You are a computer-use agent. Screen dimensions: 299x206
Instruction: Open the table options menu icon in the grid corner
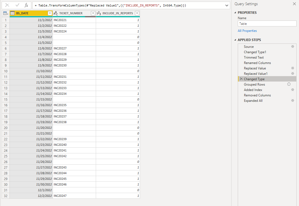(x=6, y=13)
